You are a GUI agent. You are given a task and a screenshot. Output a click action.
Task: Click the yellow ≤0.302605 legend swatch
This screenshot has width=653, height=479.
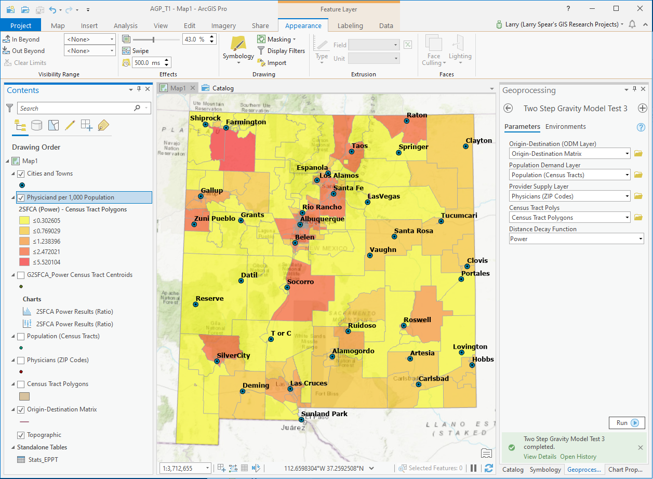(x=24, y=220)
